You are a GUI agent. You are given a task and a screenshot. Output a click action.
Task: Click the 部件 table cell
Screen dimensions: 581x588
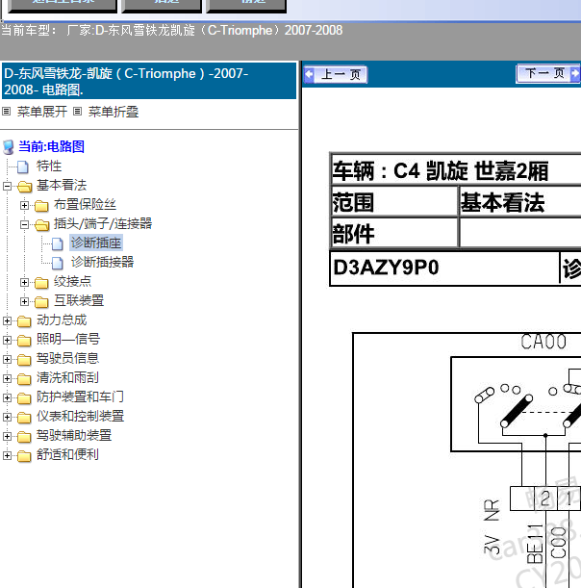click(394, 233)
